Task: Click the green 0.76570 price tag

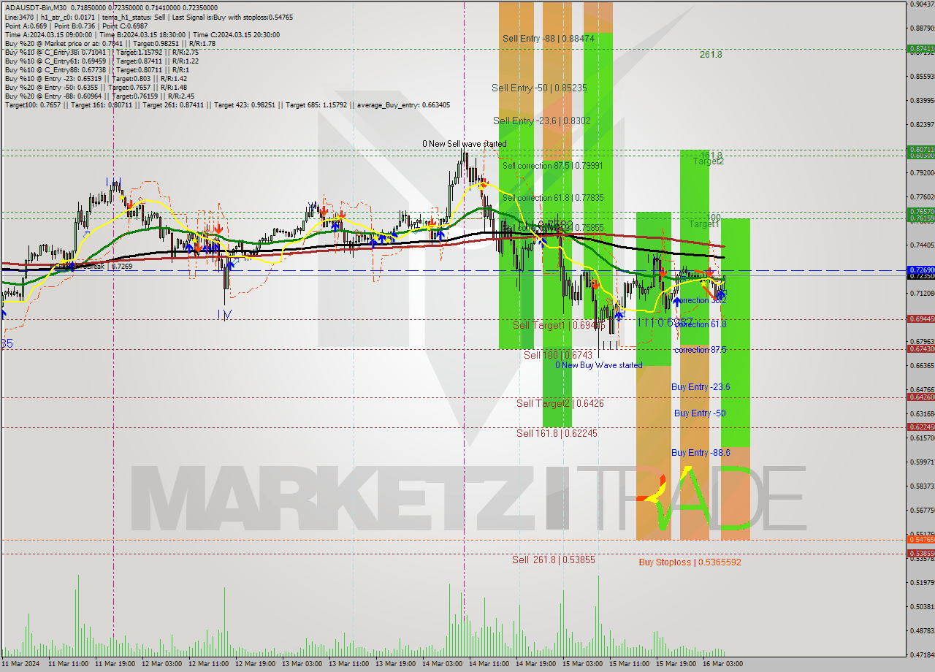Action: (x=920, y=211)
